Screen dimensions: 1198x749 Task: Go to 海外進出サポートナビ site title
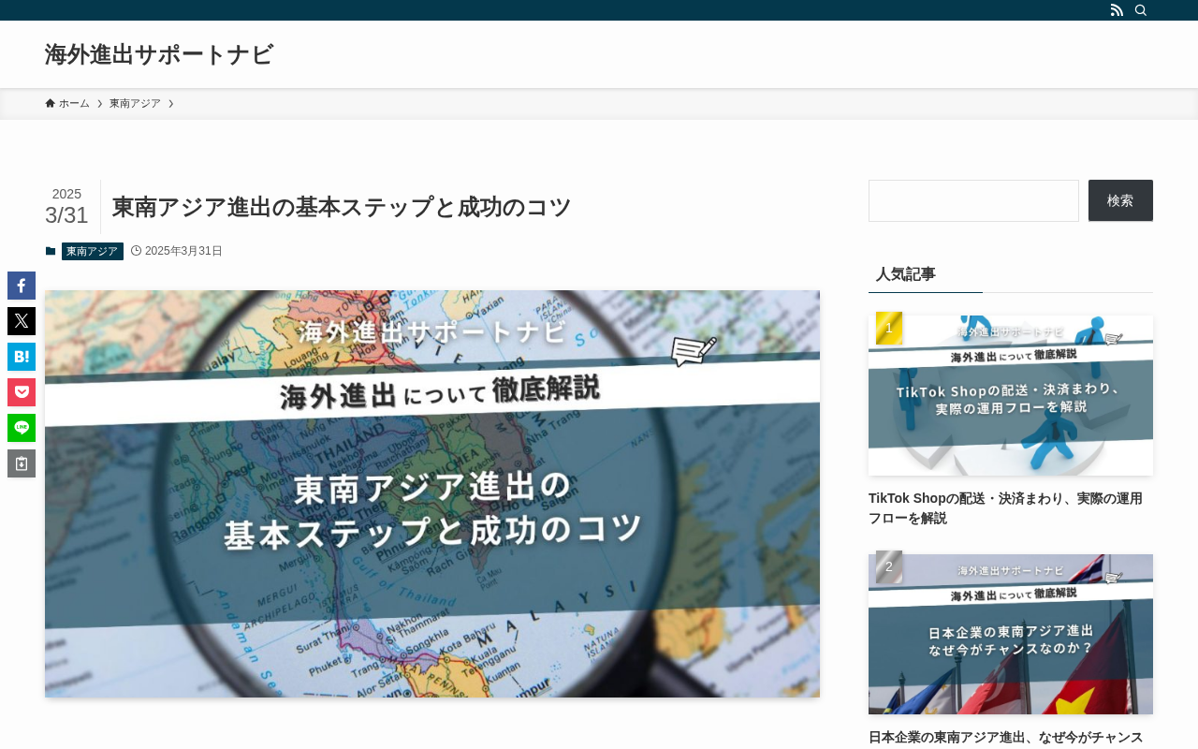point(159,54)
